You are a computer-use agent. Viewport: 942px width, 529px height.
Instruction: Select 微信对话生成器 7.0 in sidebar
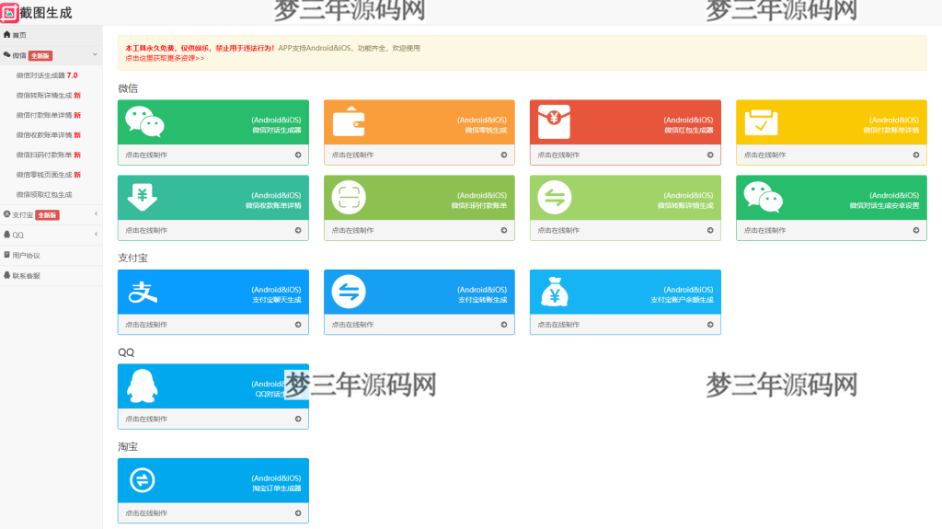coord(47,75)
